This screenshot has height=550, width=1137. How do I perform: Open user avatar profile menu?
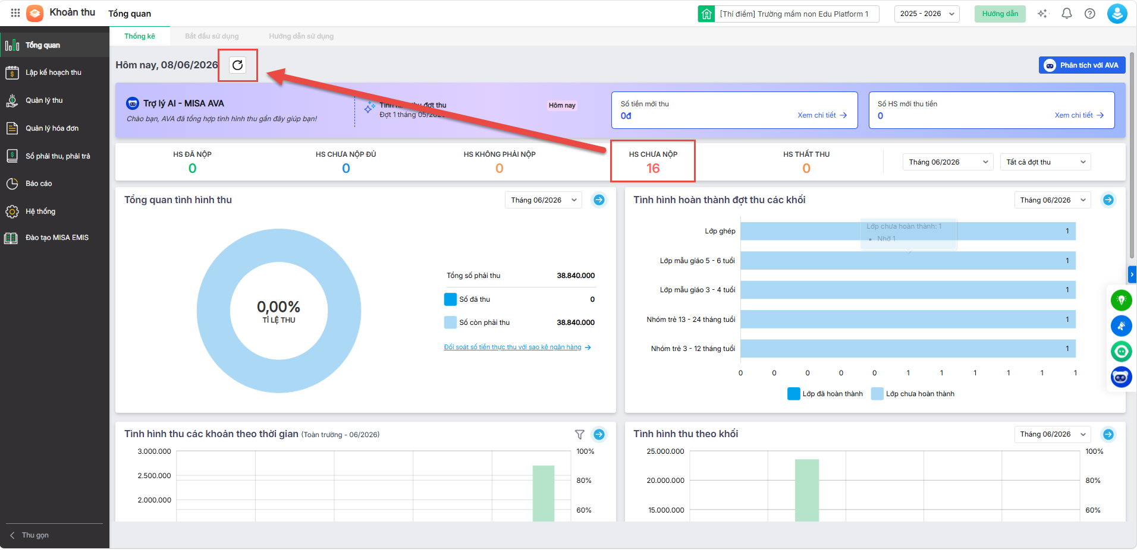coord(1117,14)
